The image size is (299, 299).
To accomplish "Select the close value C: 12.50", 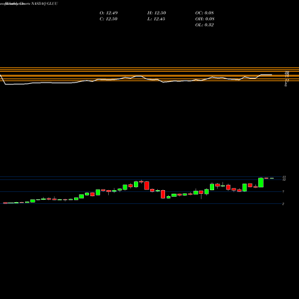I will pyautogui.click(x=108, y=19).
